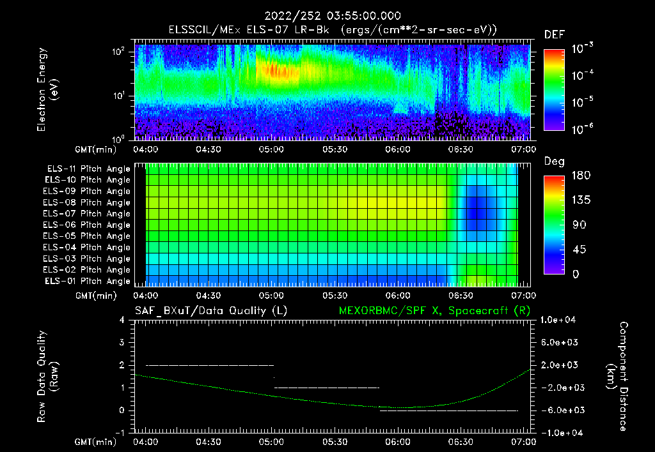Click the 90 tick on Deg color bar
The height and width of the screenshot is (452, 655).
pos(580,225)
